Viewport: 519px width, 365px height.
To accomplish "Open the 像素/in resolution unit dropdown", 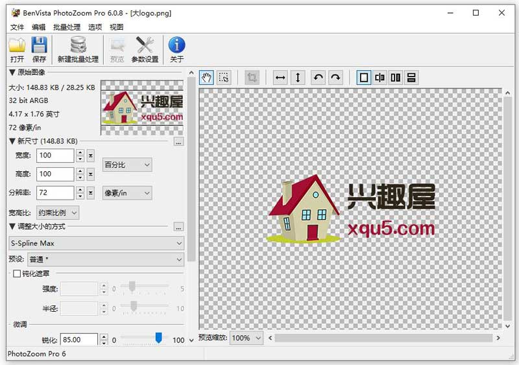I will click(127, 193).
